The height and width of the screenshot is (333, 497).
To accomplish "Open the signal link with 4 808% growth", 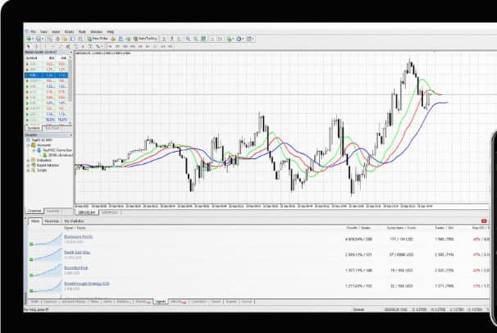I will [x=78, y=237].
